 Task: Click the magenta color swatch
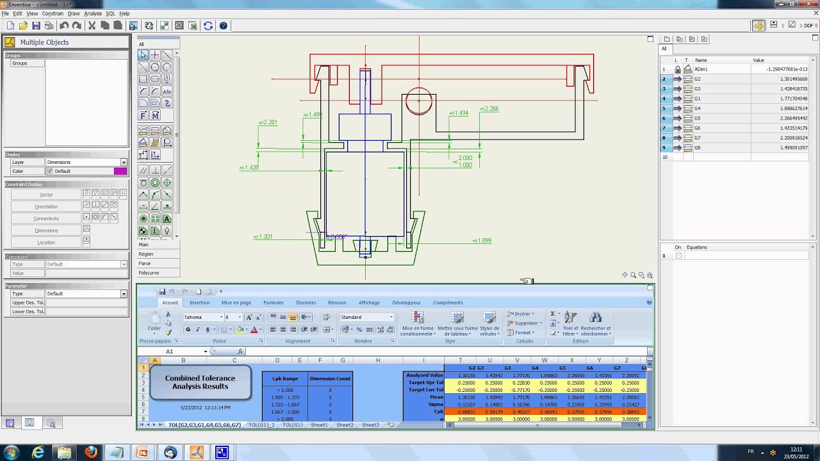(120, 171)
